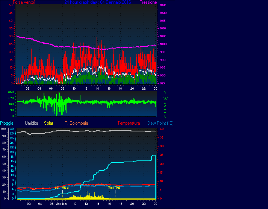Click the red '45' on the wind-speed axis
This screenshot has width=268, height=209.
(11, 13)
